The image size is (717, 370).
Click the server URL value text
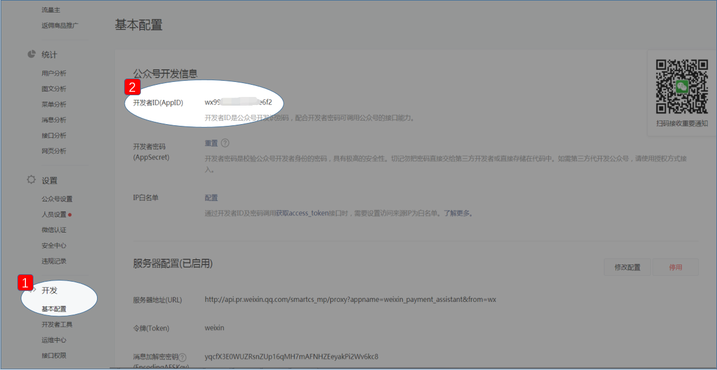(350, 300)
